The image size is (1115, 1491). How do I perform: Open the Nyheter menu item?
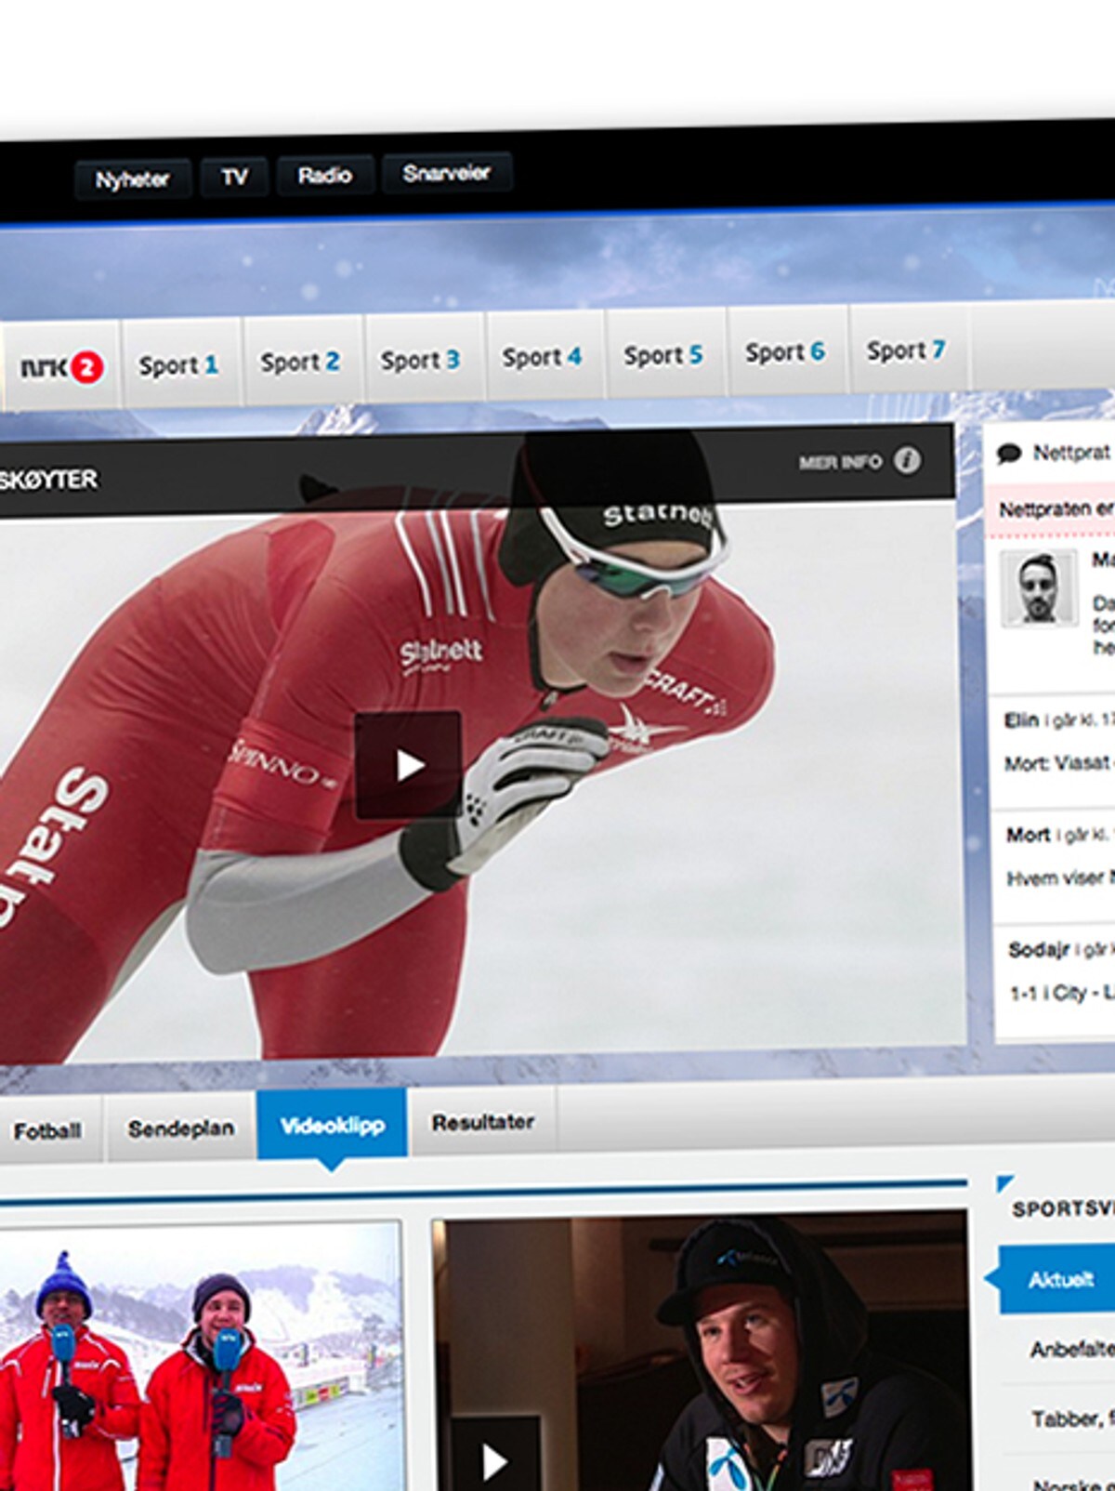132,178
